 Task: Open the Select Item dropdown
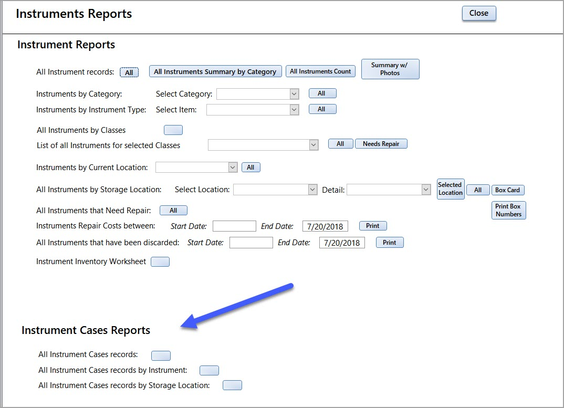294,110
